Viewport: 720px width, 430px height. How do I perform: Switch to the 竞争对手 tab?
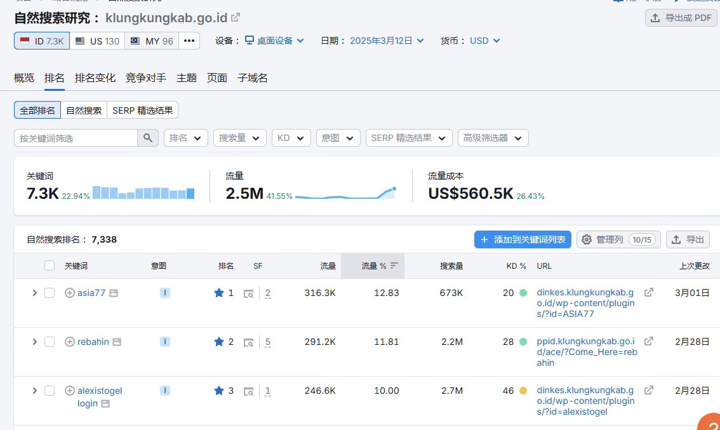[146, 77]
